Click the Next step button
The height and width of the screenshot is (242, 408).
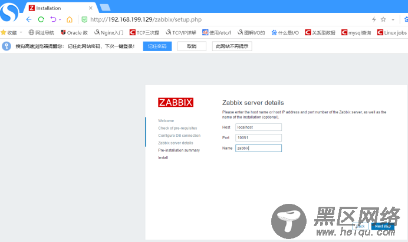coord(383,226)
